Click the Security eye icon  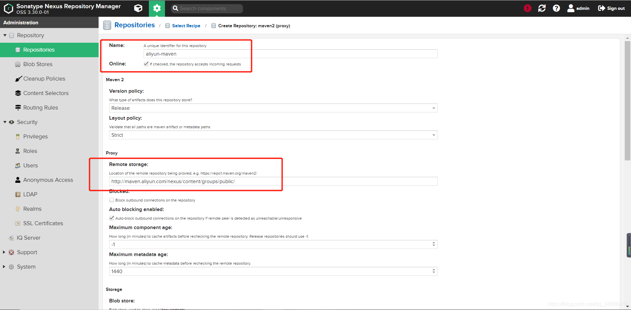(12, 122)
